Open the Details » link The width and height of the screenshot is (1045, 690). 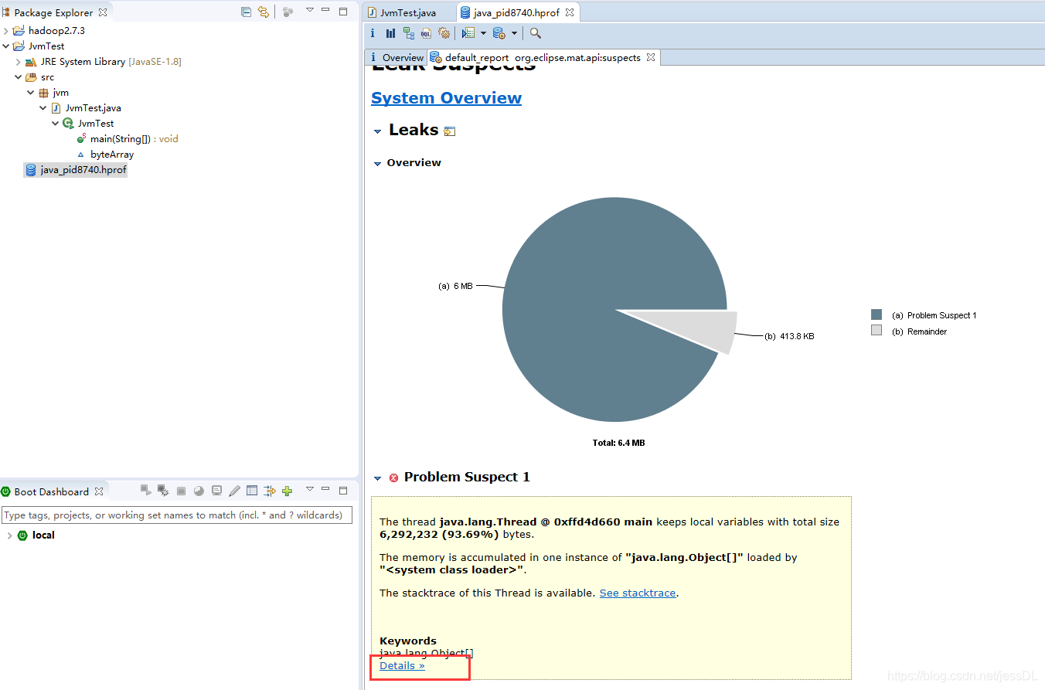coord(402,665)
